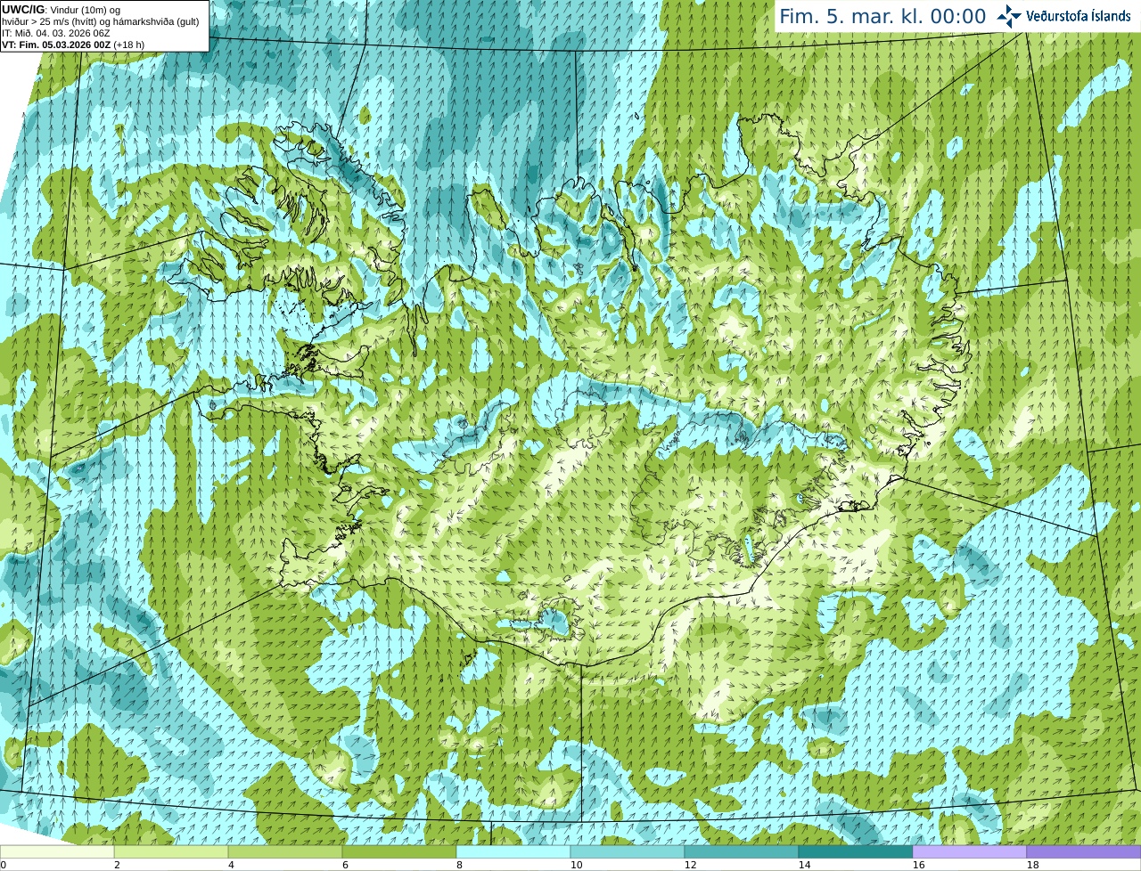The height and width of the screenshot is (871, 1141).
Task: Click the legend scale label 6
Action: [345, 865]
